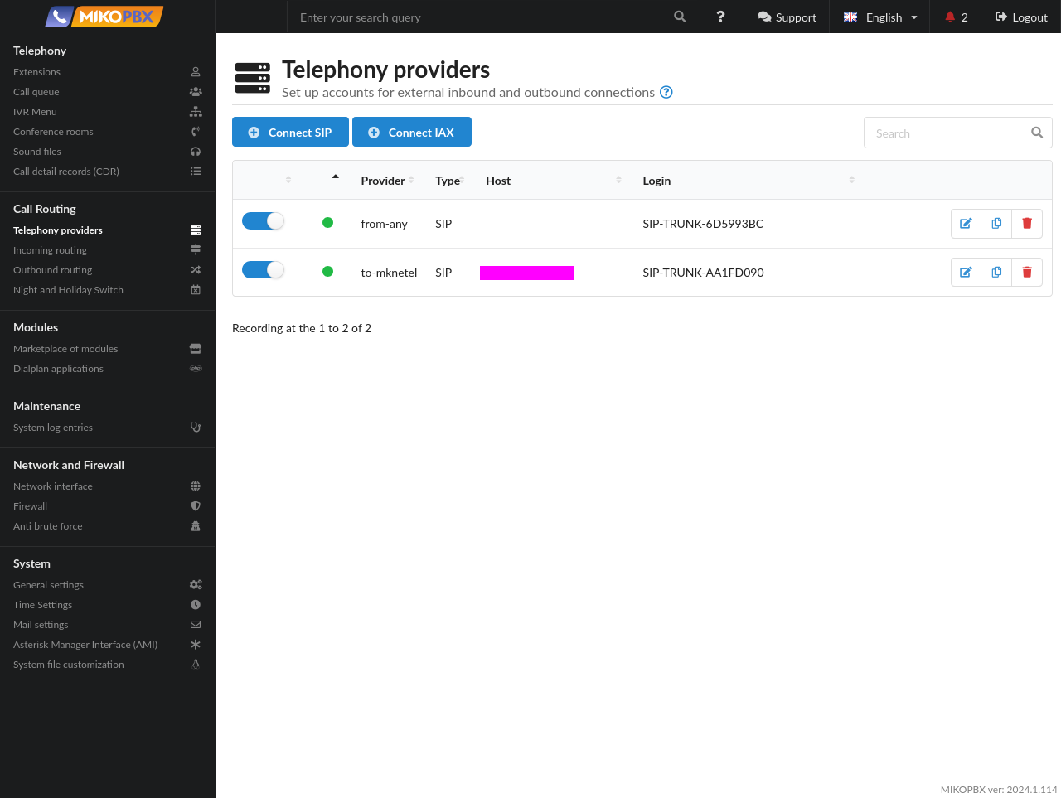Click the Marketplace store icon
The height and width of the screenshot is (798, 1061).
(196, 349)
